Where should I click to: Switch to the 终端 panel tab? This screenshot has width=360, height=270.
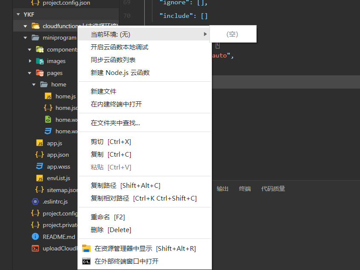click(245, 189)
